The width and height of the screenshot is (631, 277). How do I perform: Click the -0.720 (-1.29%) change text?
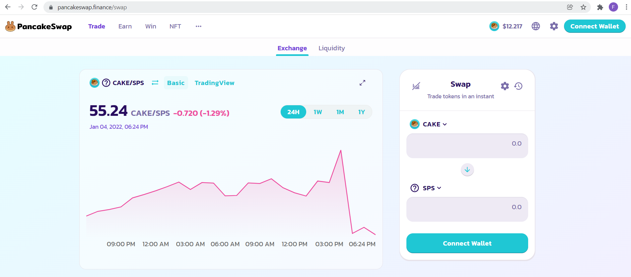[x=201, y=113]
